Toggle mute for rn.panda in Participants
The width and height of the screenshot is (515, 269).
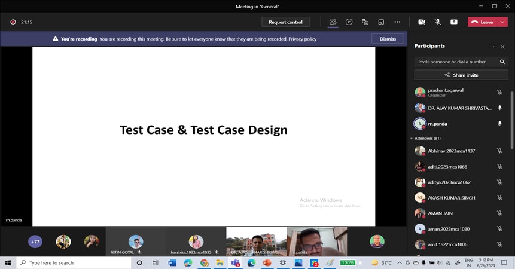click(x=499, y=124)
